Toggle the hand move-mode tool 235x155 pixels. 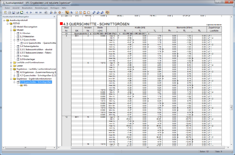tap(67, 13)
